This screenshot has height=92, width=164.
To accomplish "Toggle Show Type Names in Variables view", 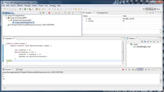I will (x=147, y=13).
